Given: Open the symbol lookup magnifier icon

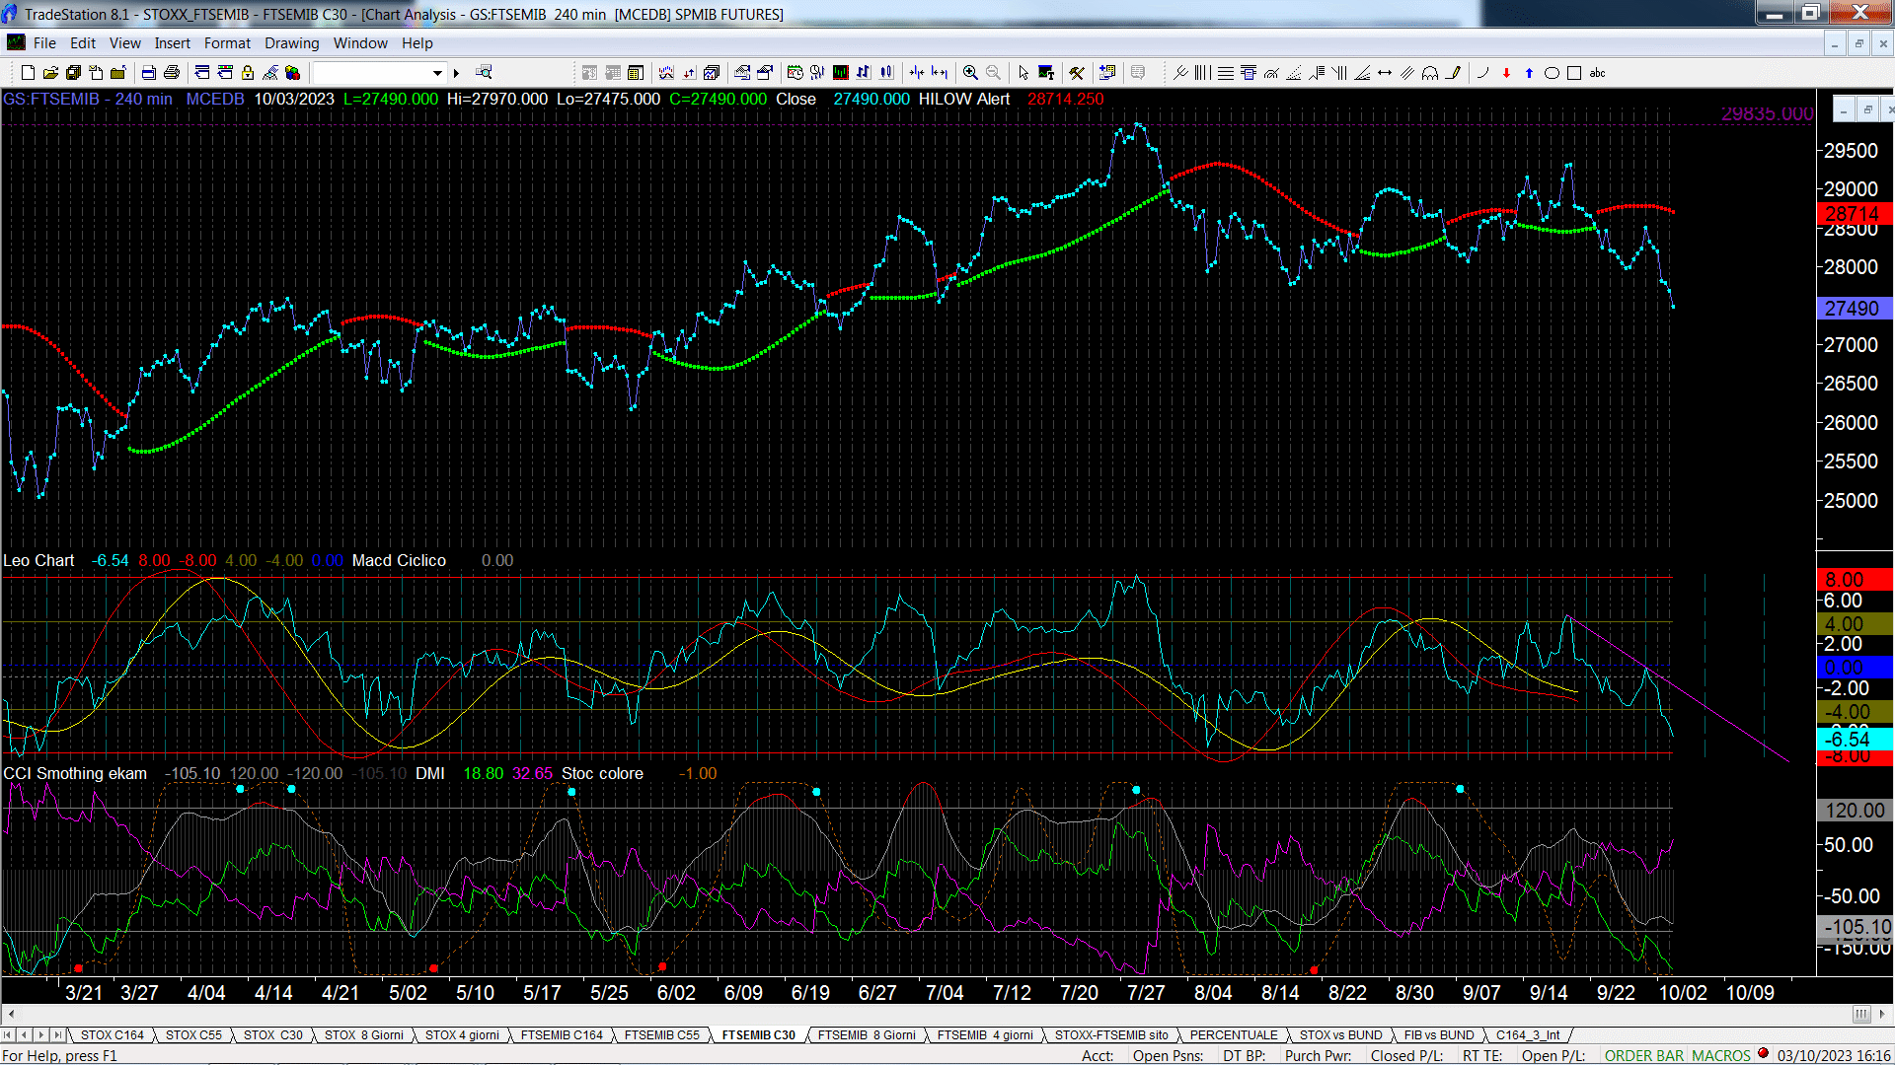Looking at the screenshot, I should pos(484,73).
